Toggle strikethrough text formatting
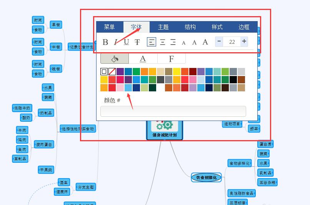The height and width of the screenshot is (205, 310). 137,42
